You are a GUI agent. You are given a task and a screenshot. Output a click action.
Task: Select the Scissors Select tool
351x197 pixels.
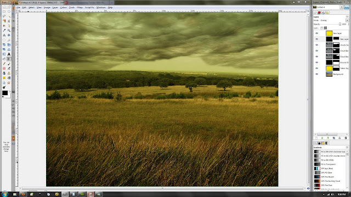(x=9, y=21)
